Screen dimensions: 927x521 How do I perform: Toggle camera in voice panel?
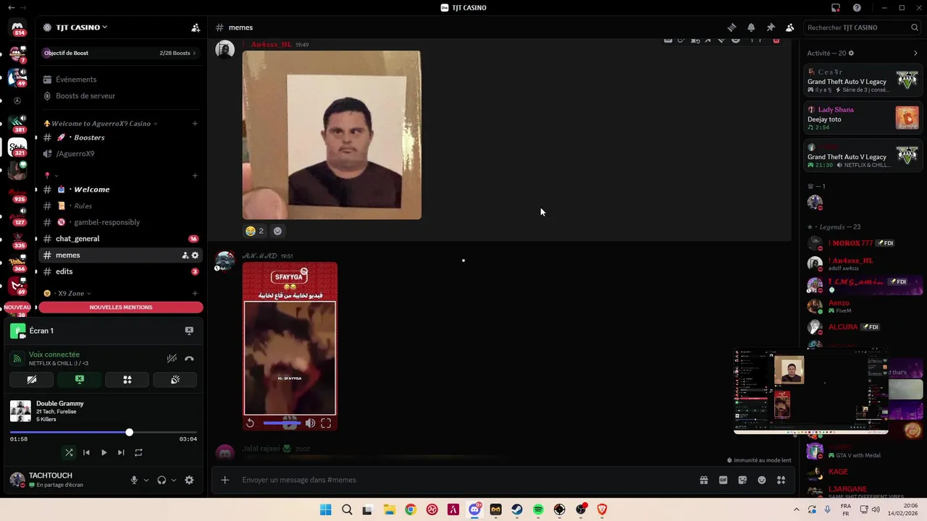tap(32, 380)
